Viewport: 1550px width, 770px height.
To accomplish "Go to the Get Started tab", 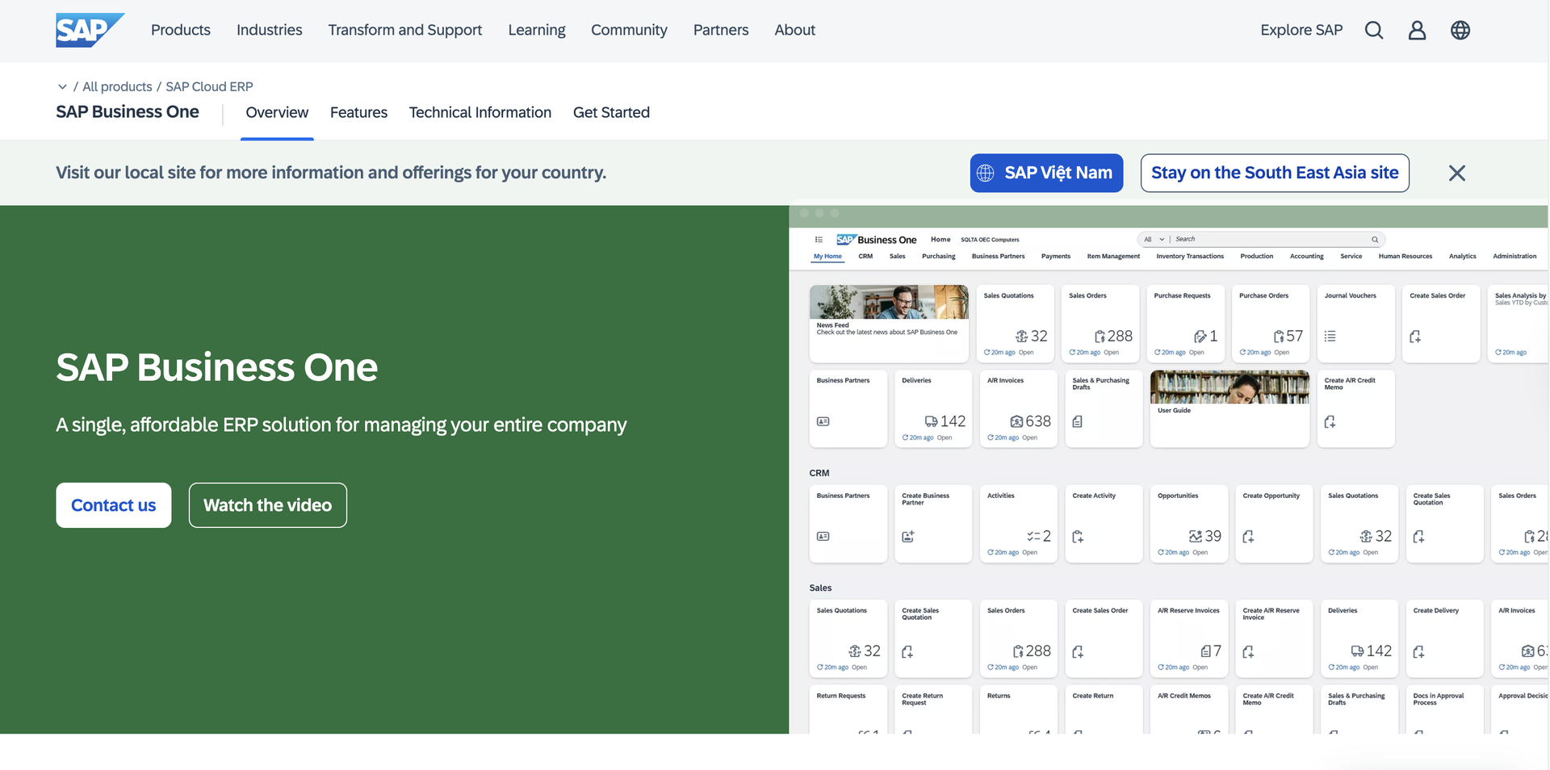I will 611,113.
